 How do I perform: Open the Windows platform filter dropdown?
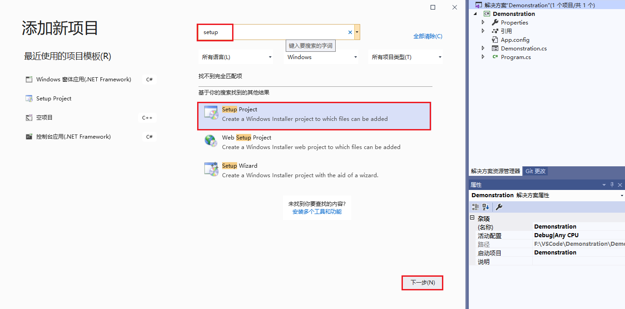pos(322,57)
